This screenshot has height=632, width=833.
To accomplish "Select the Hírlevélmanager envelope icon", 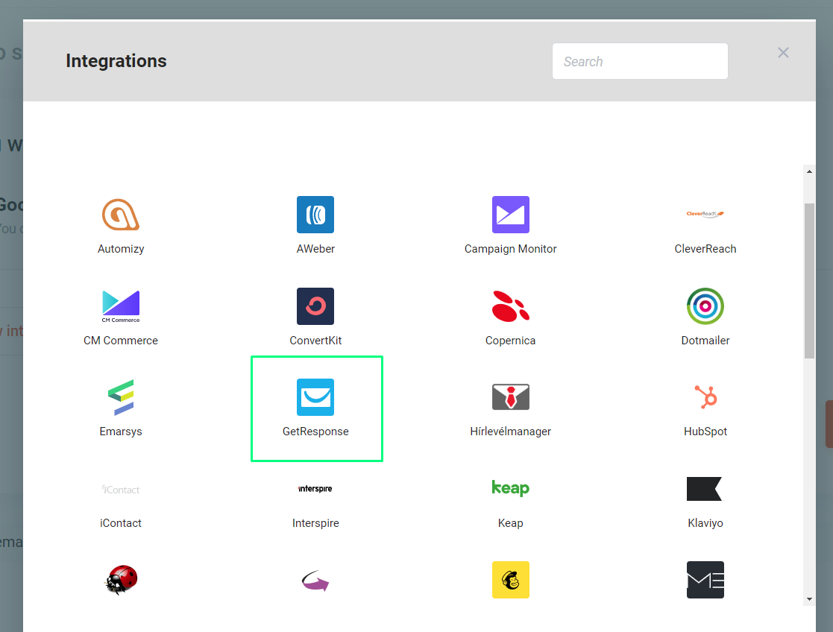I will pyautogui.click(x=511, y=396).
